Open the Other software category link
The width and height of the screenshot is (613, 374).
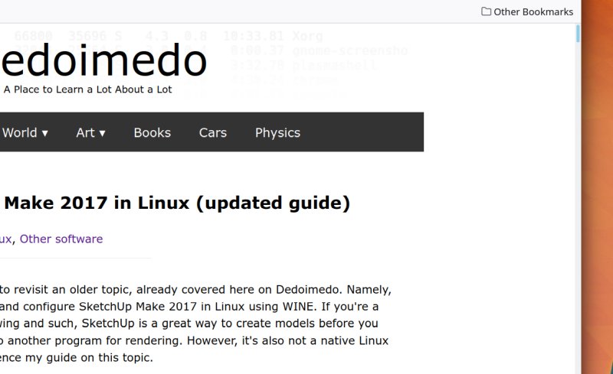coord(61,239)
